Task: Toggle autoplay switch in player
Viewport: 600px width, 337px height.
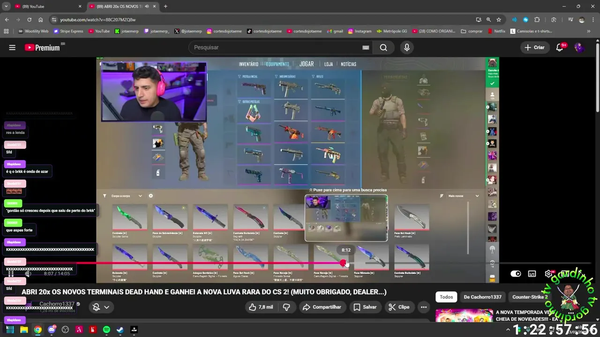Action: 516,274
